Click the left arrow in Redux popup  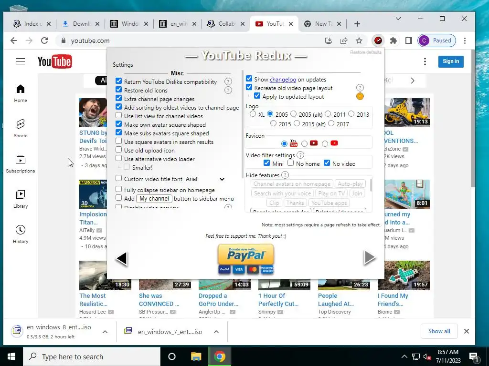tap(122, 259)
